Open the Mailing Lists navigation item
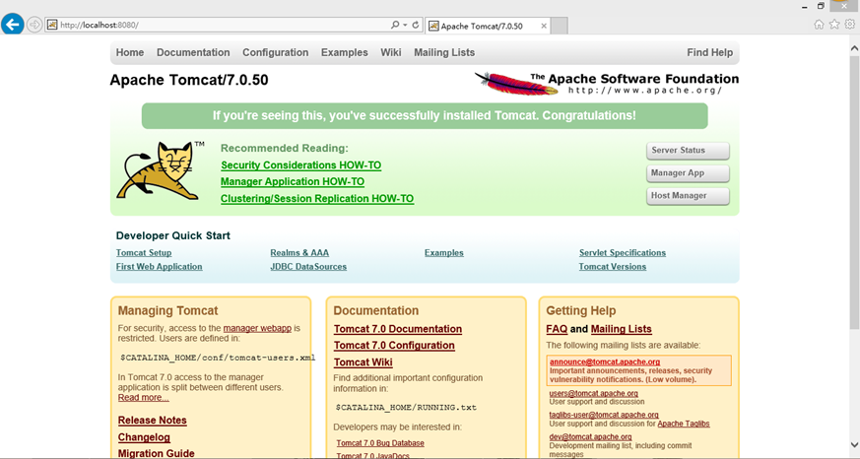 pos(444,52)
